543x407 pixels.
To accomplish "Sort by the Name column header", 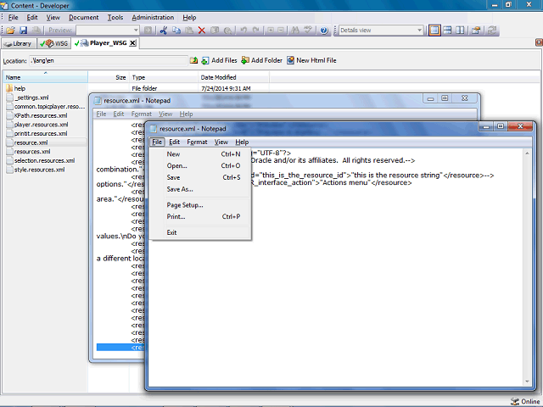I will tap(45, 77).
